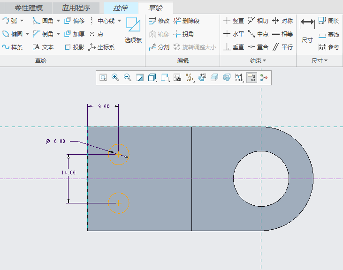Select the 14.00 dimension value

(69, 172)
